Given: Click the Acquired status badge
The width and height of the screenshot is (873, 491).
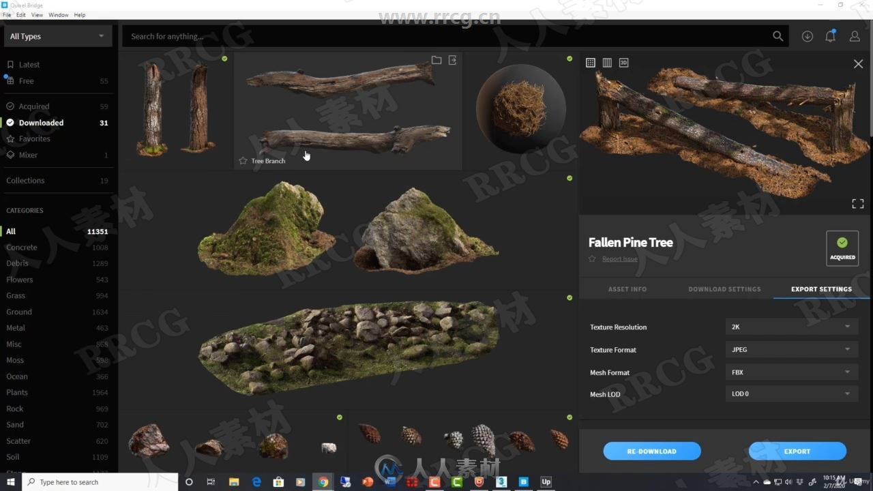Looking at the screenshot, I should point(842,248).
